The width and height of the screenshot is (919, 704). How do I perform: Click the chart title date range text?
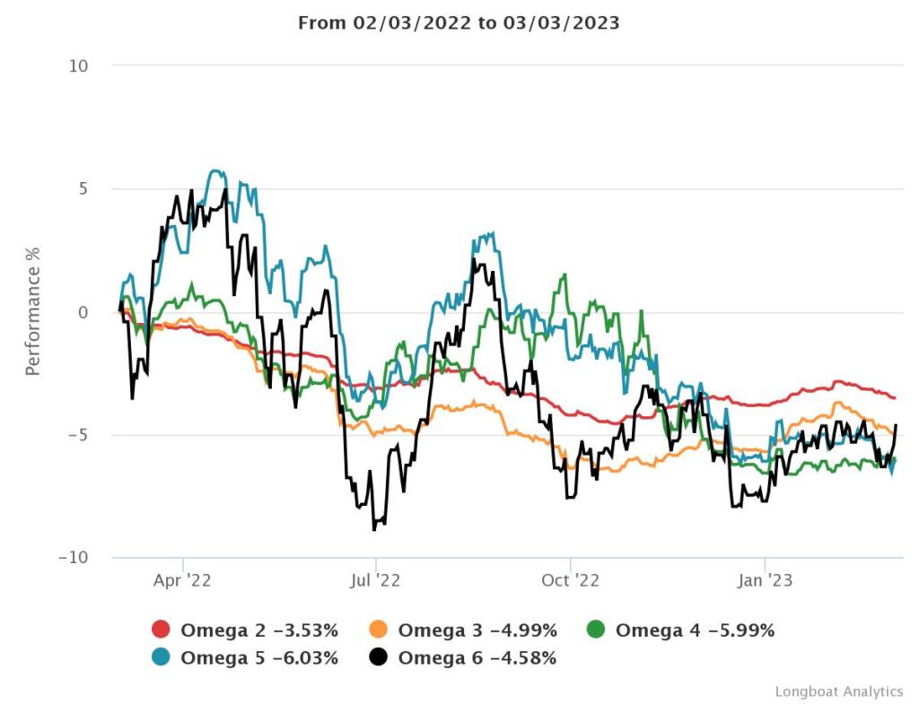459,23
